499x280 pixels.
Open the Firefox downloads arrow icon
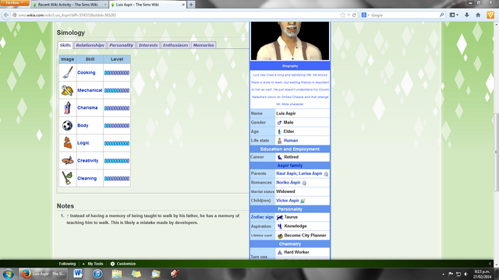click(x=466, y=15)
